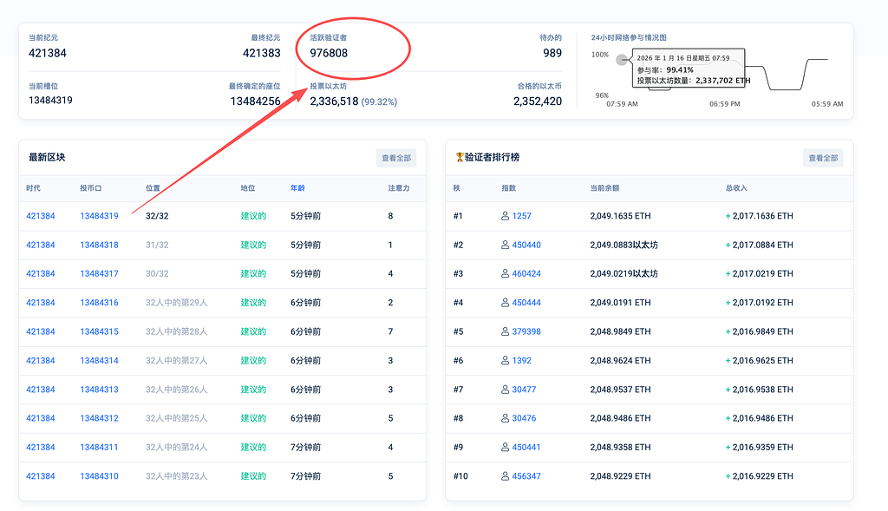Open validator index 30476 link
The image size is (888, 511).
point(524,418)
